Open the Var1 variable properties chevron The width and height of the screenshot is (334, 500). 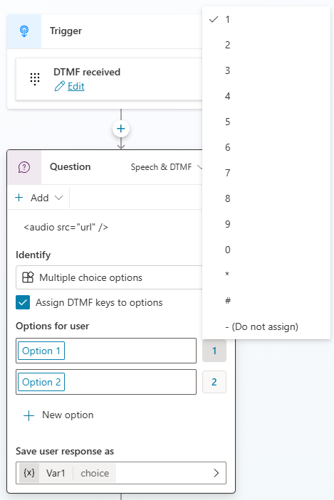coord(216,473)
